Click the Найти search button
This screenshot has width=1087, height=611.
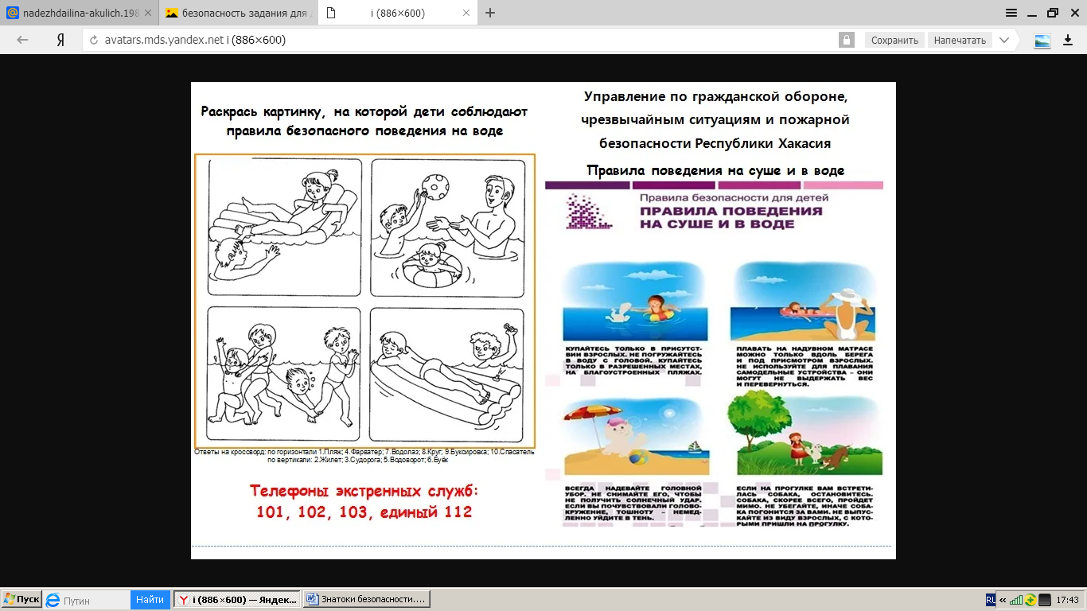(x=150, y=600)
